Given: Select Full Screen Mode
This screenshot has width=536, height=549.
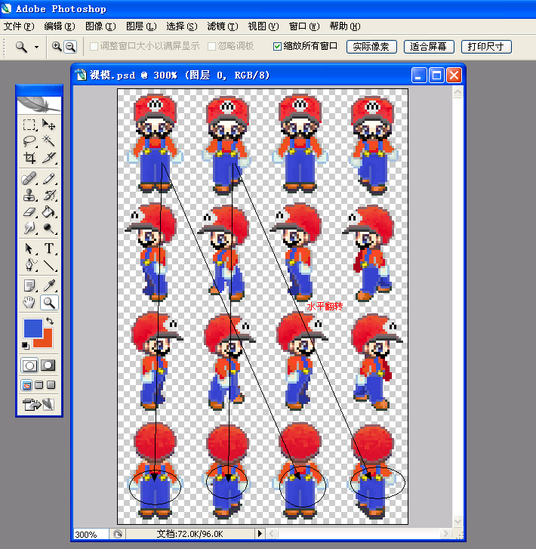Looking at the screenshot, I should [x=51, y=385].
